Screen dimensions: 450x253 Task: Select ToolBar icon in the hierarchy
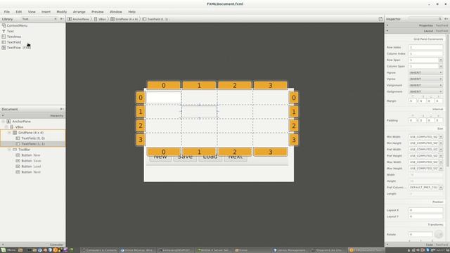click(x=15, y=150)
